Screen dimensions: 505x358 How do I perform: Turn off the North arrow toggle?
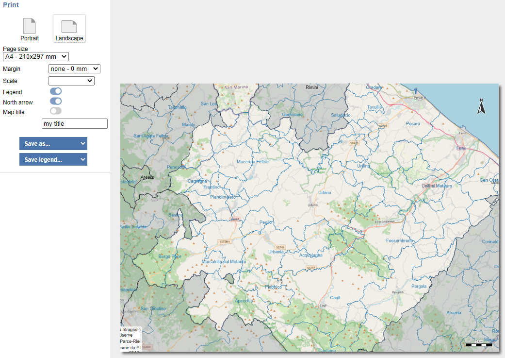(x=55, y=101)
